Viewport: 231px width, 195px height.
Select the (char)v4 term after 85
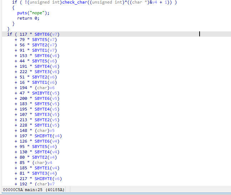pos(42,163)
